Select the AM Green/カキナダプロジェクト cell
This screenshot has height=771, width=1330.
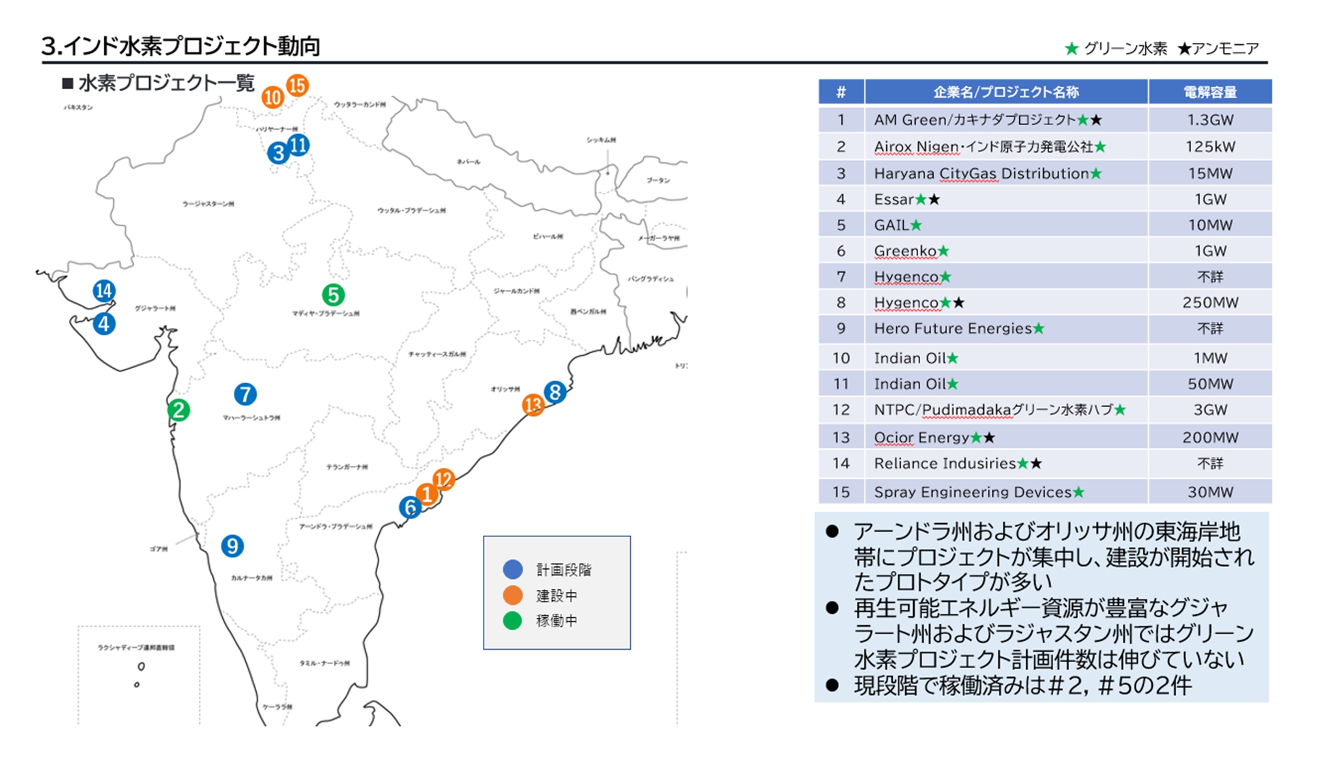coord(1006,120)
